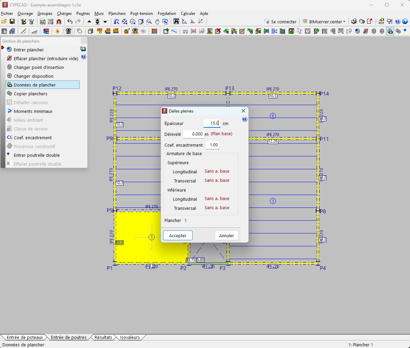This screenshot has width=410, height=348.
Task: Expand the BIMserver.center dropdown
Action: coord(324,22)
